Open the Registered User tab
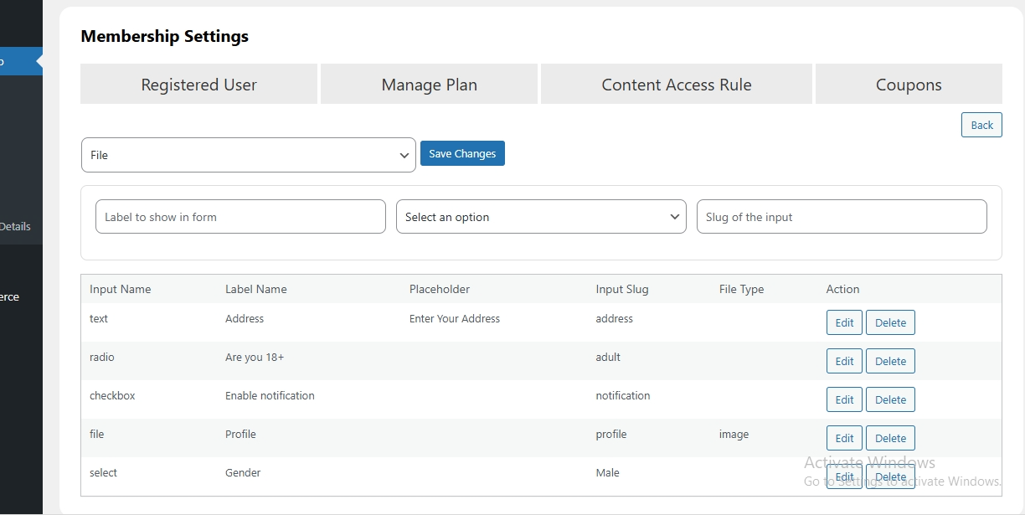The image size is (1025, 515). (198, 85)
